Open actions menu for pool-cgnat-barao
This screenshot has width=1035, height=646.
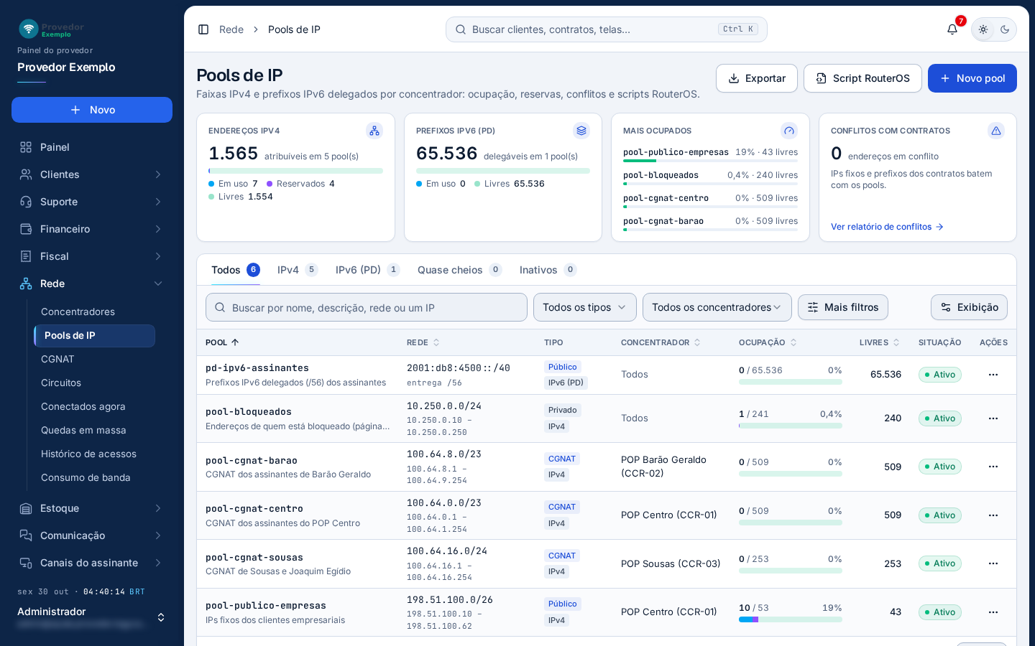(x=993, y=467)
